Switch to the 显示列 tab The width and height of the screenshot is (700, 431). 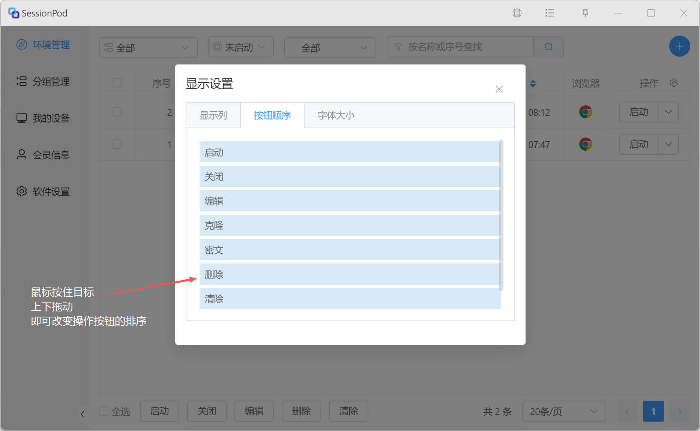(213, 115)
